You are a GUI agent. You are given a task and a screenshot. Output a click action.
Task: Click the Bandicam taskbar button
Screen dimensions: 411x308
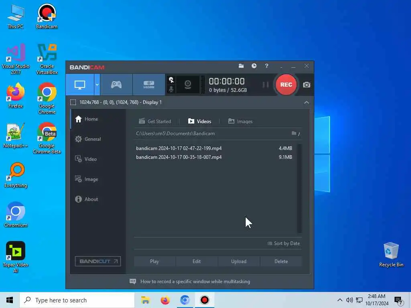(x=204, y=300)
